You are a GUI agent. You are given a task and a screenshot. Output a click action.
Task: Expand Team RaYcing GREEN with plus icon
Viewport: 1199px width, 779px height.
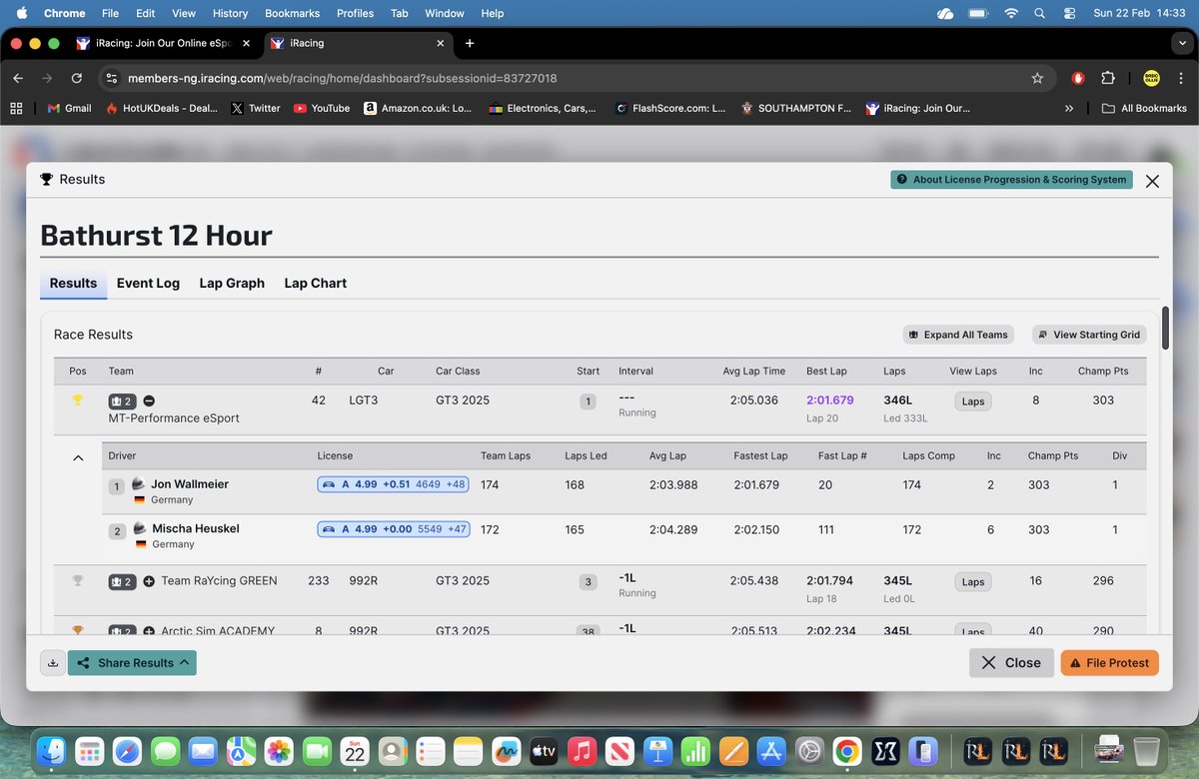(149, 581)
